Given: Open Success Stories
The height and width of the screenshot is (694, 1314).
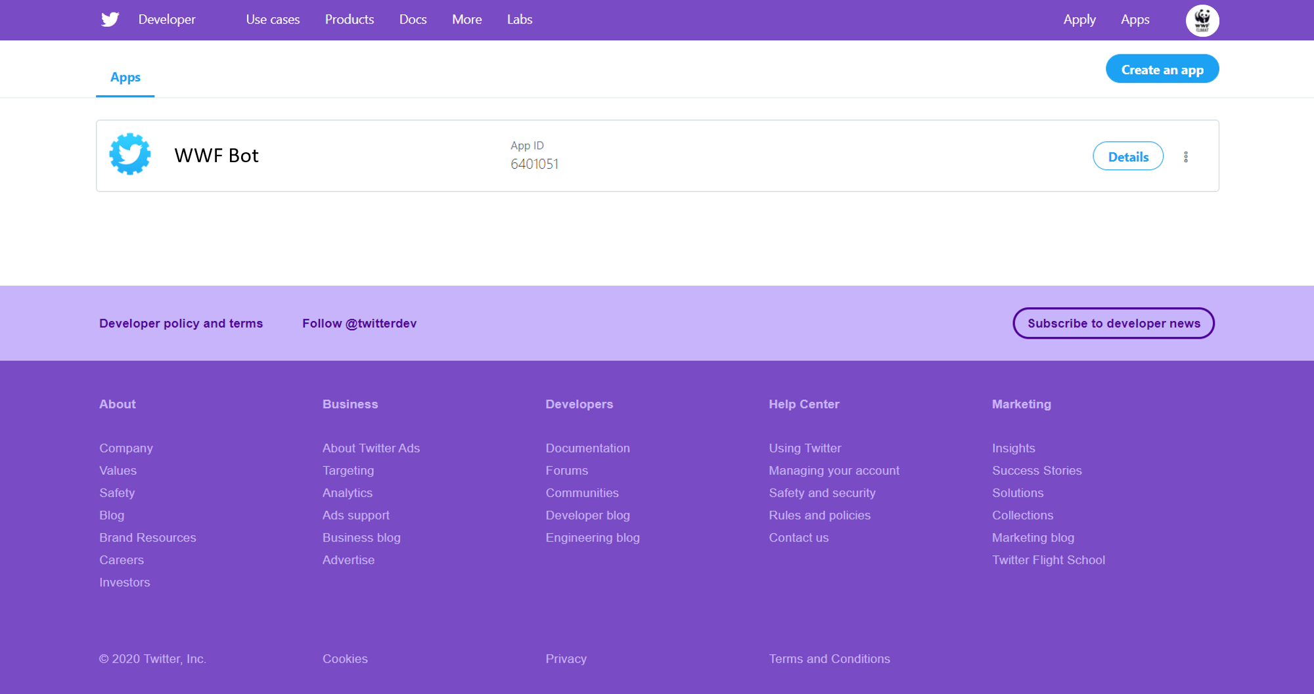Looking at the screenshot, I should [1037, 471].
